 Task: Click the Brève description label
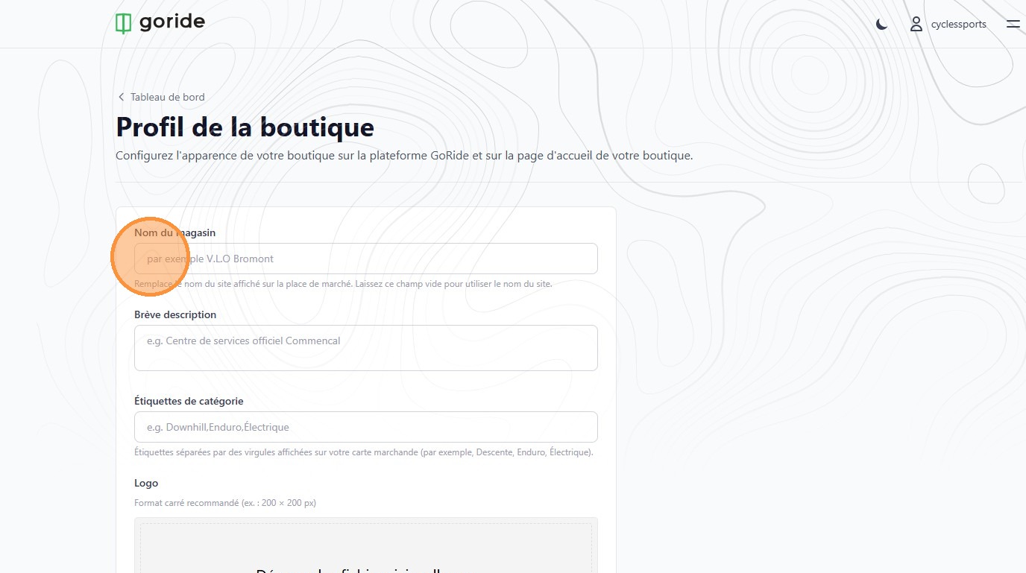pyautogui.click(x=175, y=314)
